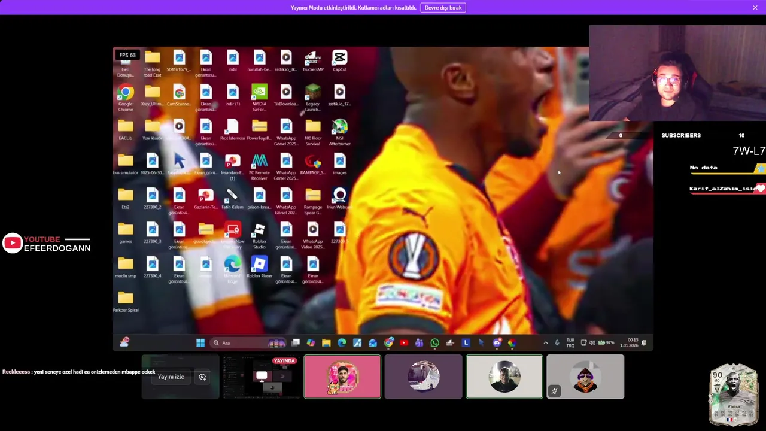Select the bus avatar participant tile

pyautogui.click(x=423, y=377)
